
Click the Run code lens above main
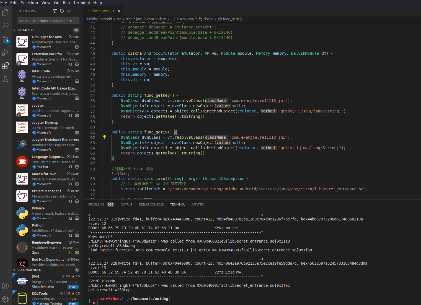(114, 174)
